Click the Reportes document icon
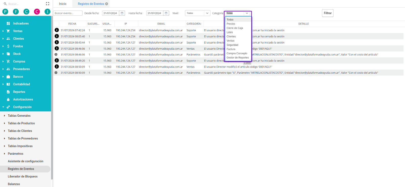This screenshot has height=187, width=405. click(8, 92)
